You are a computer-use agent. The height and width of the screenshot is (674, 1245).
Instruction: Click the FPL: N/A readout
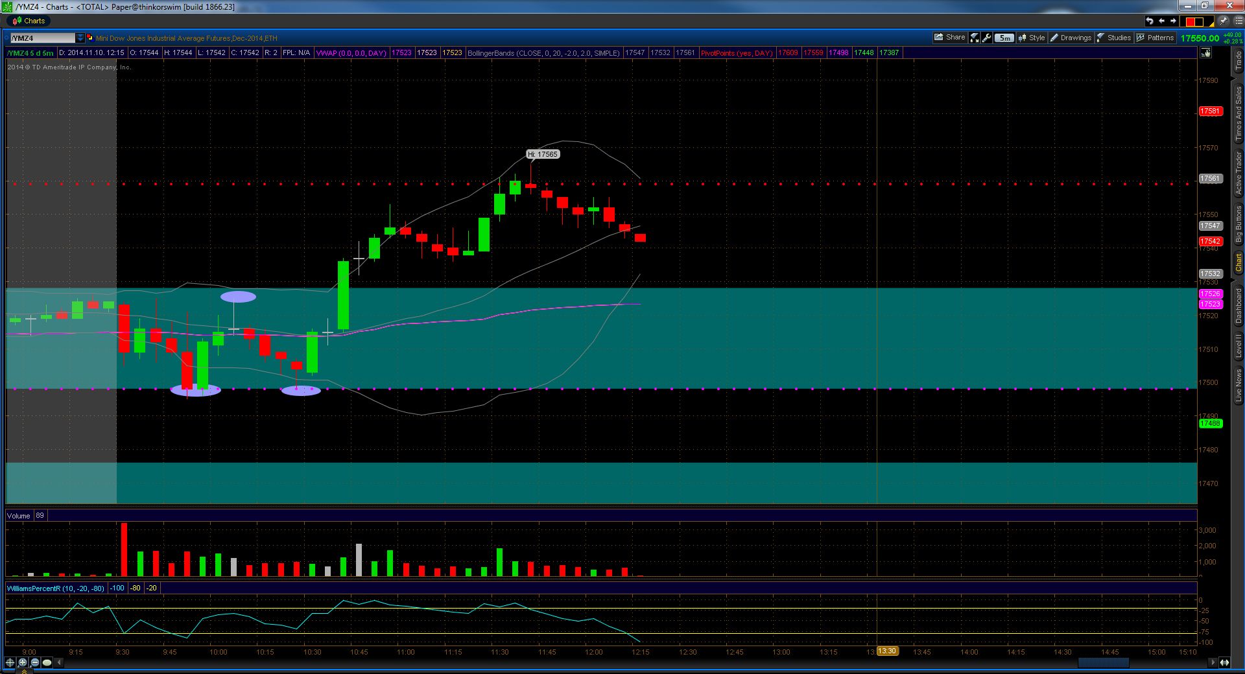pos(296,52)
